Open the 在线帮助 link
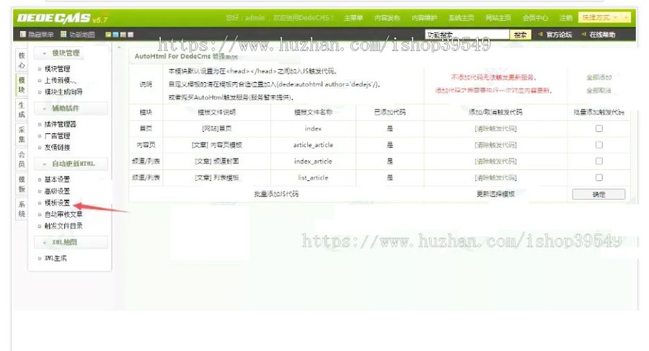 point(602,35)
